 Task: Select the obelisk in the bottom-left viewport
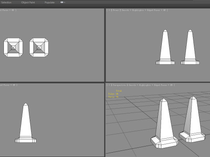[x=25, y=123]
